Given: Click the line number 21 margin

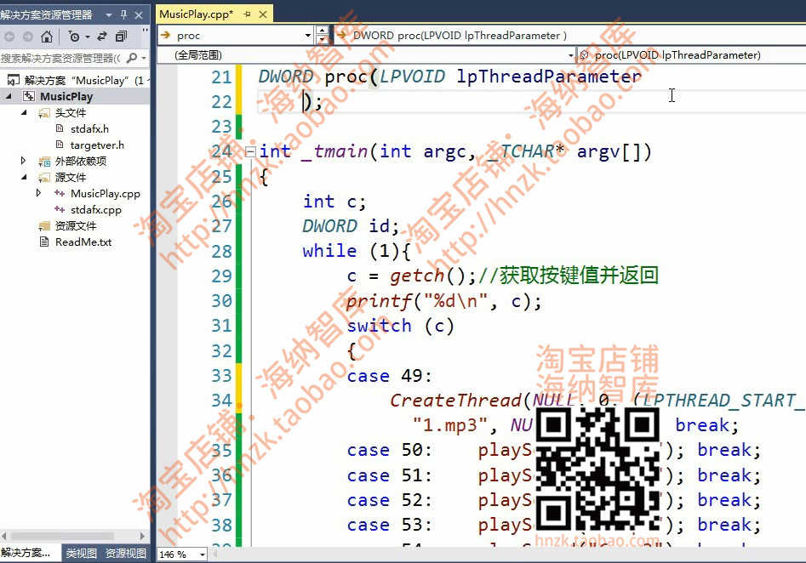Looking at the screenshot, I should click(x=221, y=77).
